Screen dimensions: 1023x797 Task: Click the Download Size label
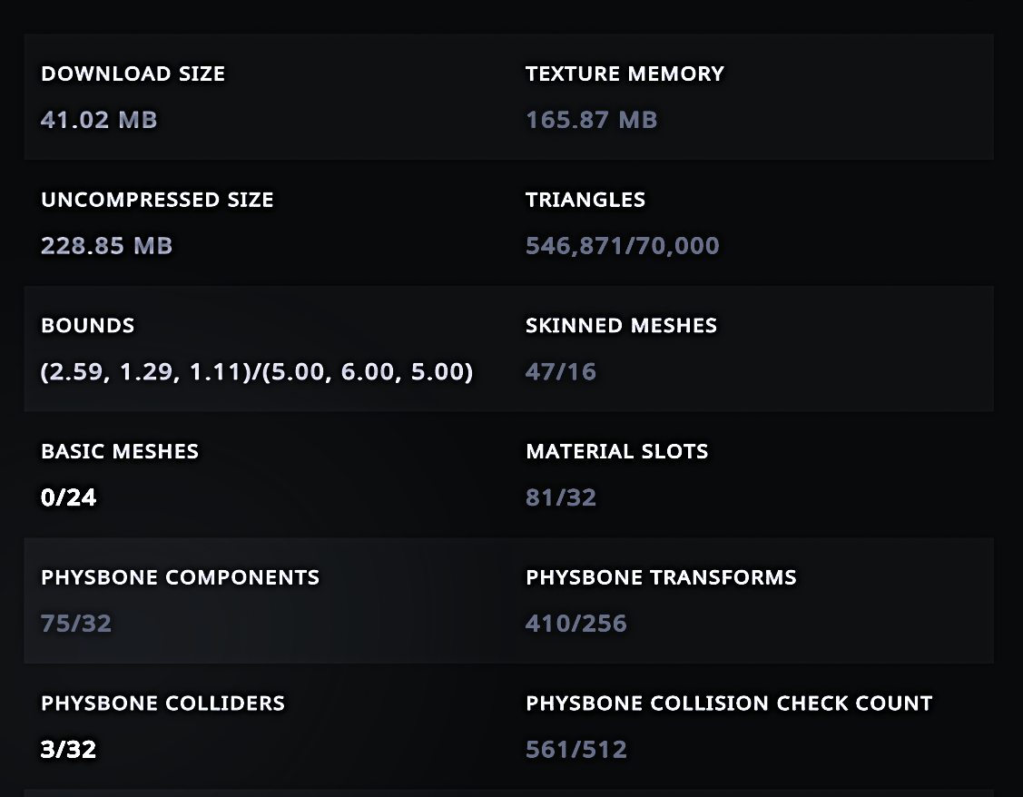[x=133, y=74]
